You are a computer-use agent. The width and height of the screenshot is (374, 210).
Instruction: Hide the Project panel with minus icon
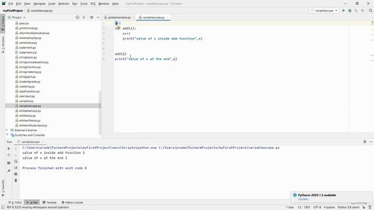pos(98,17)
